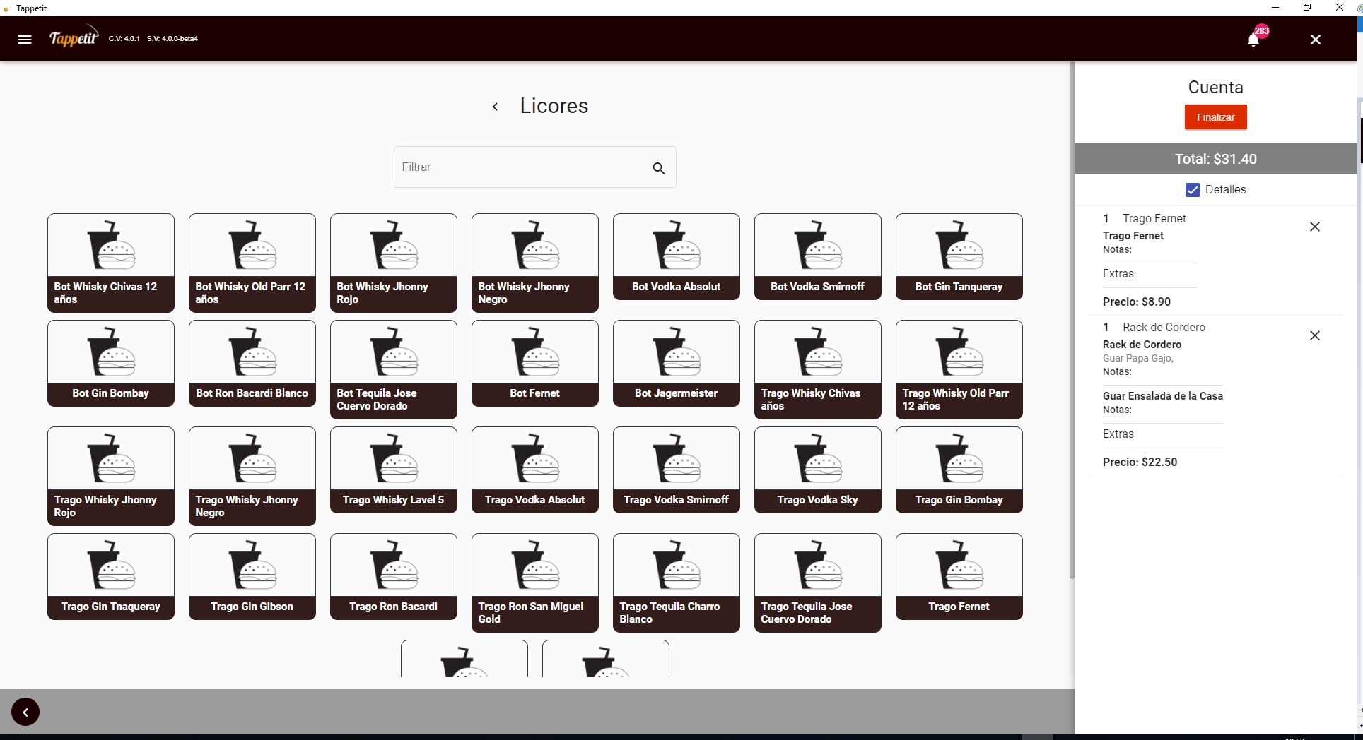Add Bot Vodka Absolut to order
The width and height of the screenshot is (1363, 740).
point(677,256)
